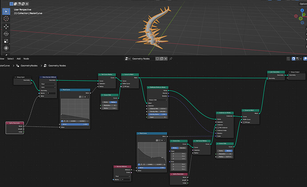Open the Add menu
307x187 pixels.
(x=19, y=59)
